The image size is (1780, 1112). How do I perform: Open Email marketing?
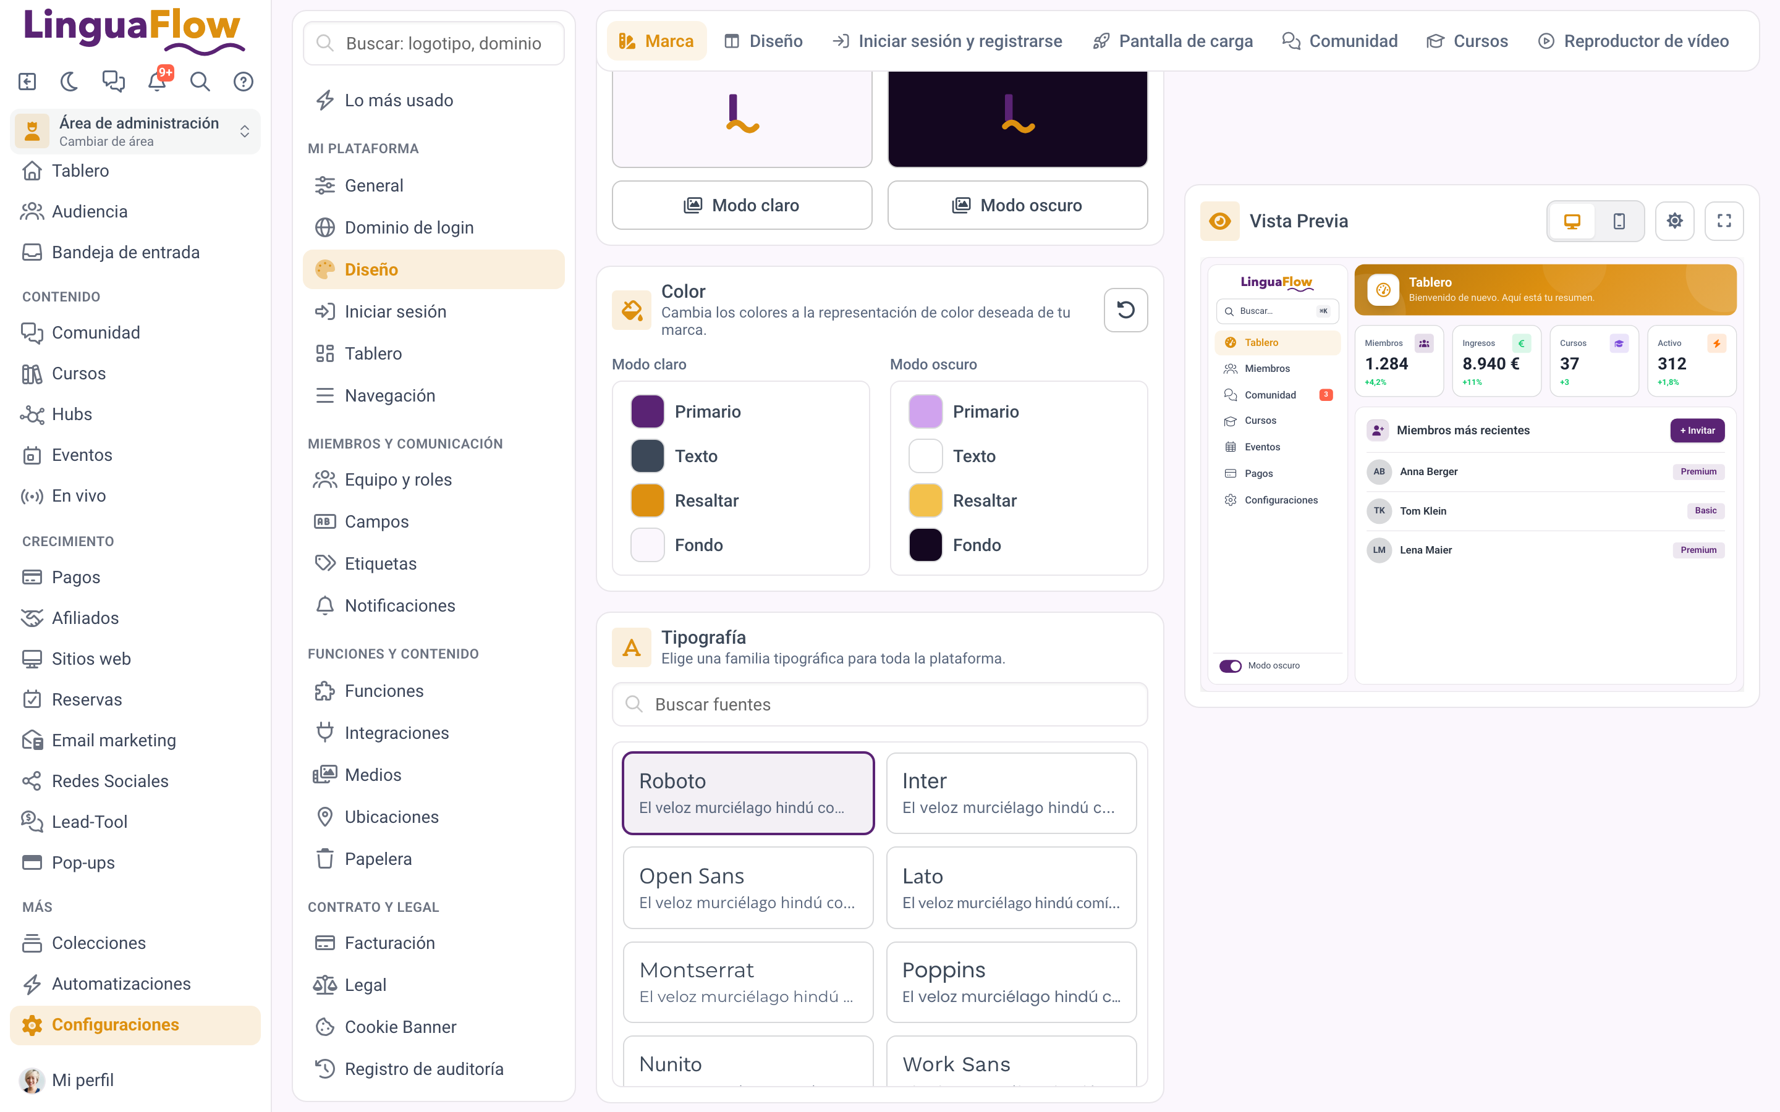[x=135, y=740]
